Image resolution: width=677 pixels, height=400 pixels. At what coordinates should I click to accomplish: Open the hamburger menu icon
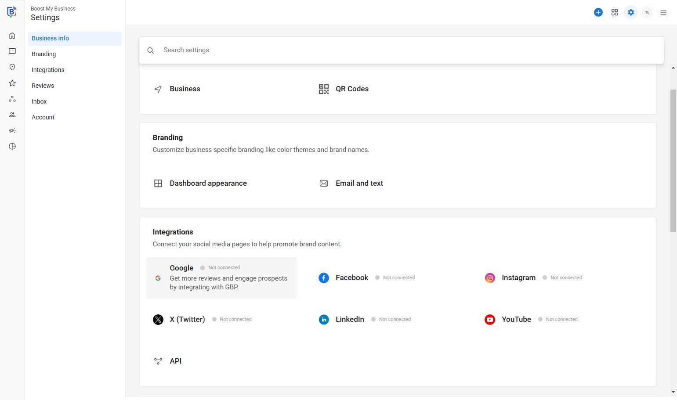tap(663, 13)
